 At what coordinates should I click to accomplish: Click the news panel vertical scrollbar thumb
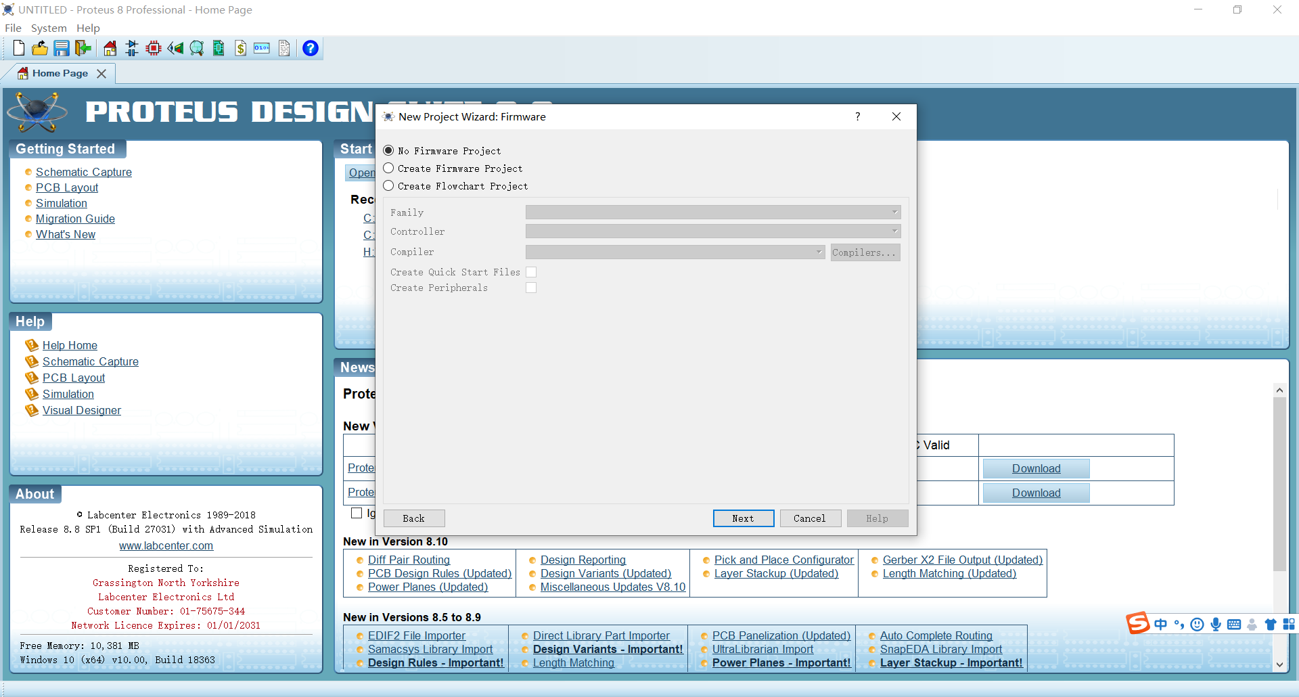pos(1279,484)
